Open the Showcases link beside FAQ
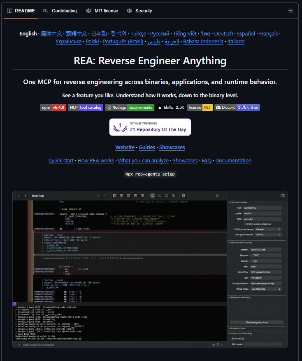This screenshot has width=302, height=361. [185, 160]
